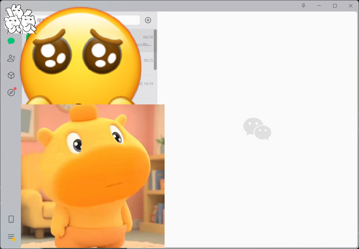359x249 pixels.
Task: Close the WeChat window
Action: click(x=350, y=6)
